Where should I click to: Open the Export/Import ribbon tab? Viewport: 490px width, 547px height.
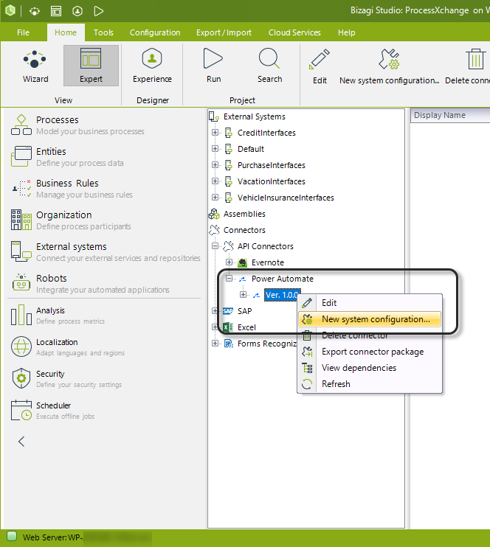224,32
